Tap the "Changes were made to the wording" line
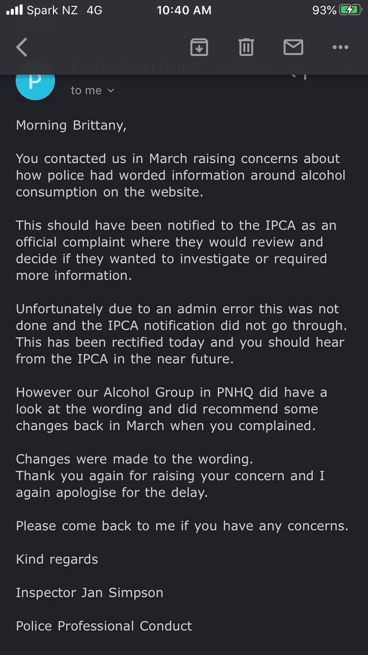 click(x=134, y=459)
